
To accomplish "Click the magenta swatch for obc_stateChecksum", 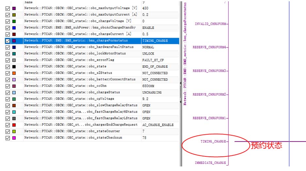I will point(14,138).
